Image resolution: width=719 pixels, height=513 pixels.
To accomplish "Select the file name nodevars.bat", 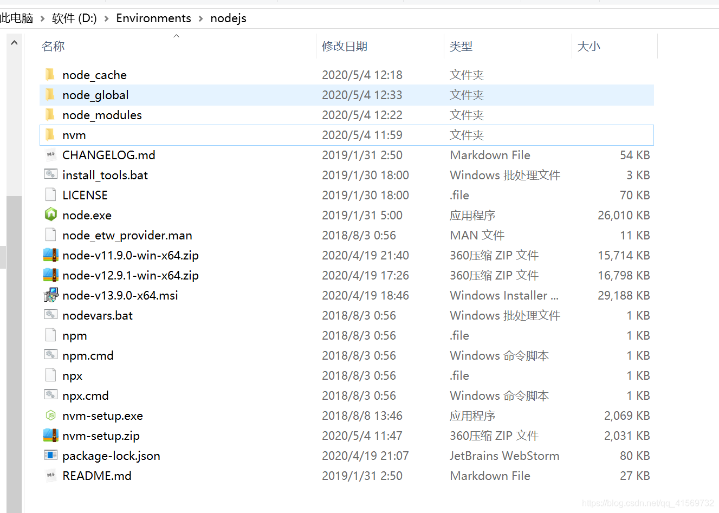I will pyautogui.click(x=98, y=315).
